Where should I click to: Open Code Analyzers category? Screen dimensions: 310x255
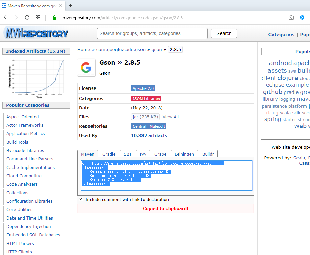click(x=22, y=184)
